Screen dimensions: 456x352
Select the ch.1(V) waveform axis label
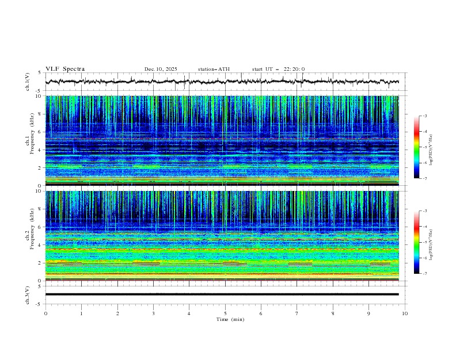click(x=28, y=82)
